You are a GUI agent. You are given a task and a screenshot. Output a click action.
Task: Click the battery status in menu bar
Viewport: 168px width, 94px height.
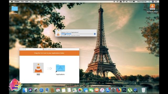(x=132, y=2)
